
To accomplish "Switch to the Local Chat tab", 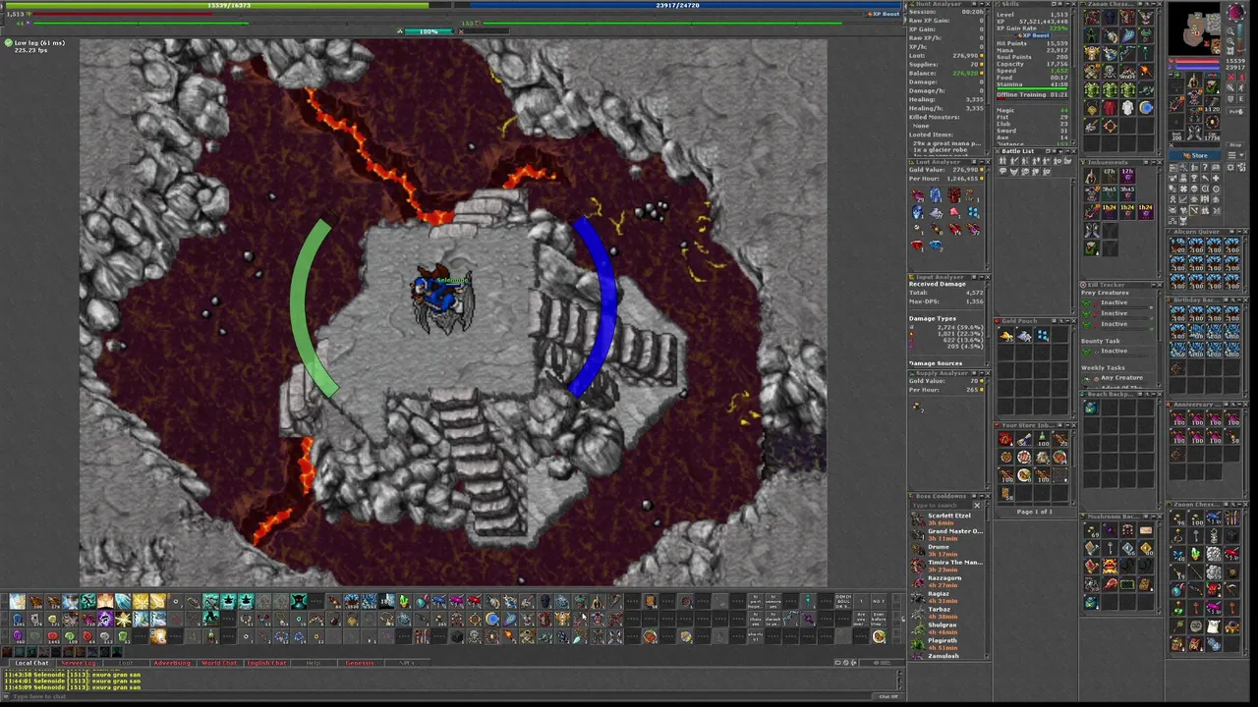I will 31,662.
